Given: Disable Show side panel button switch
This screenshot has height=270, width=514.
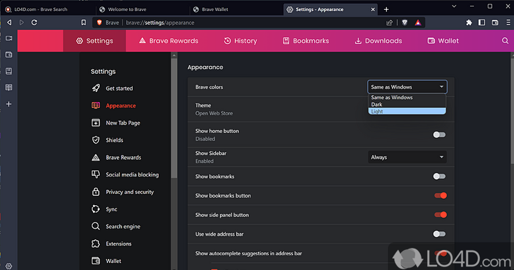Looking at the screenshot, I should (440, 215).
